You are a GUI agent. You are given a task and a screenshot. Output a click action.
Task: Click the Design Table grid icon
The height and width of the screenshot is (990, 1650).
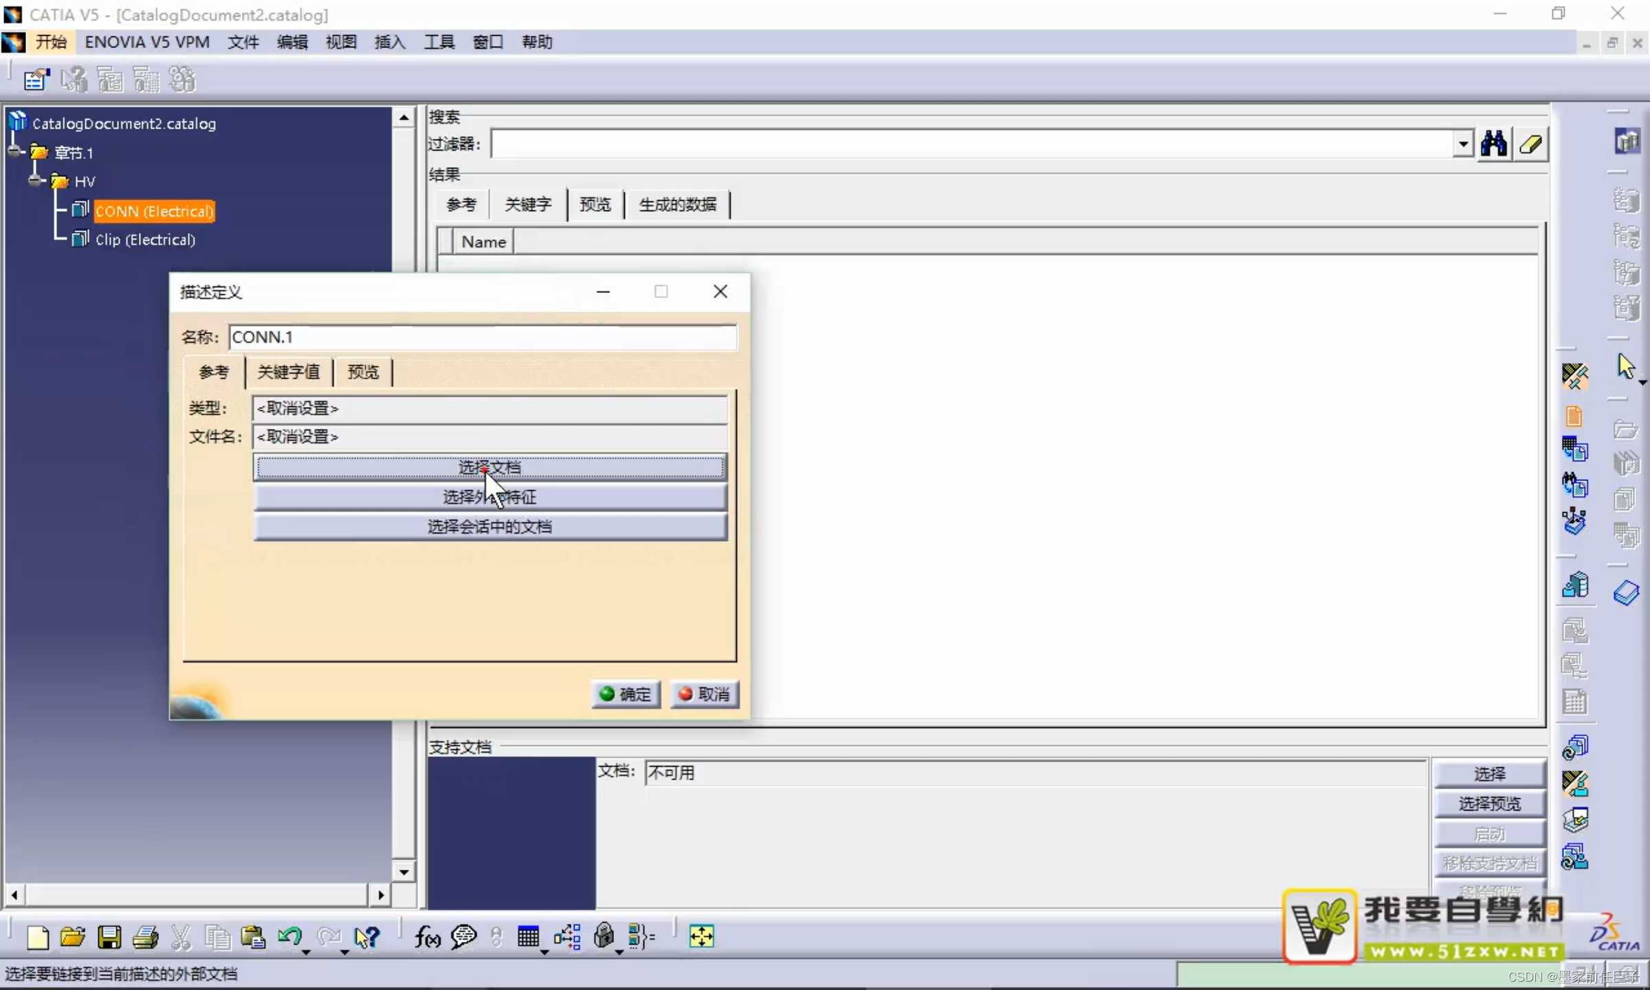click(528, 936)
